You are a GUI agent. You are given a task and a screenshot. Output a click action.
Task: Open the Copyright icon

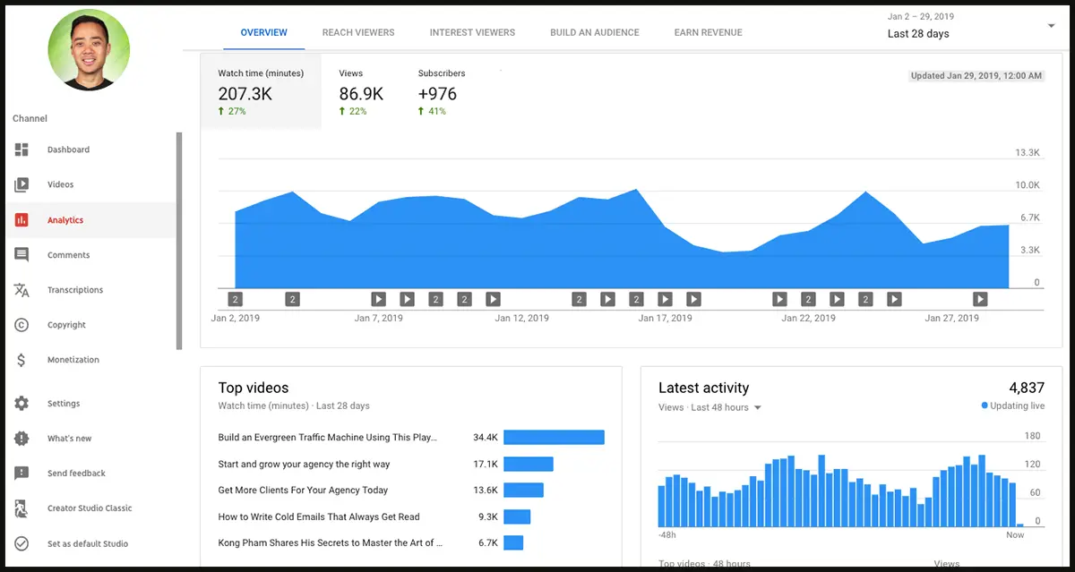pyautogui.click(x=21, y=325)
